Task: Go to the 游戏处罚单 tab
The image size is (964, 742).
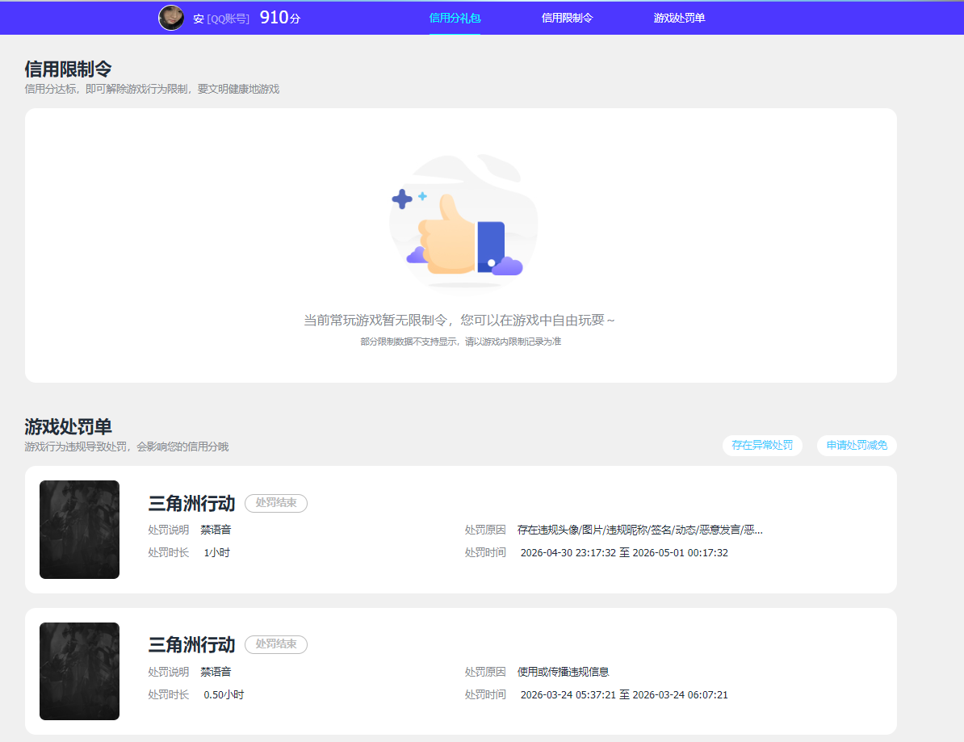Action: pos(679,18)
